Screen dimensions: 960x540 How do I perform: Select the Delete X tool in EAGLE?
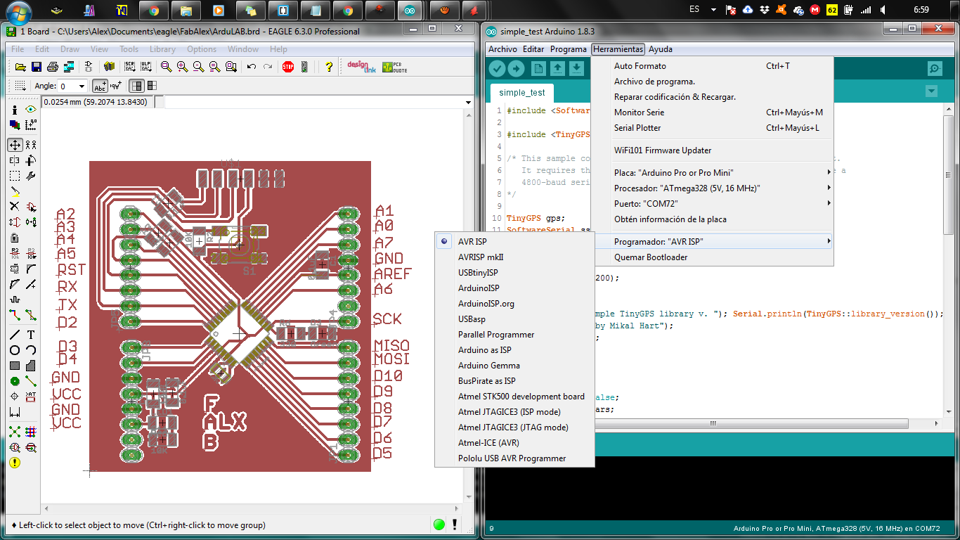tap(15, 206)
